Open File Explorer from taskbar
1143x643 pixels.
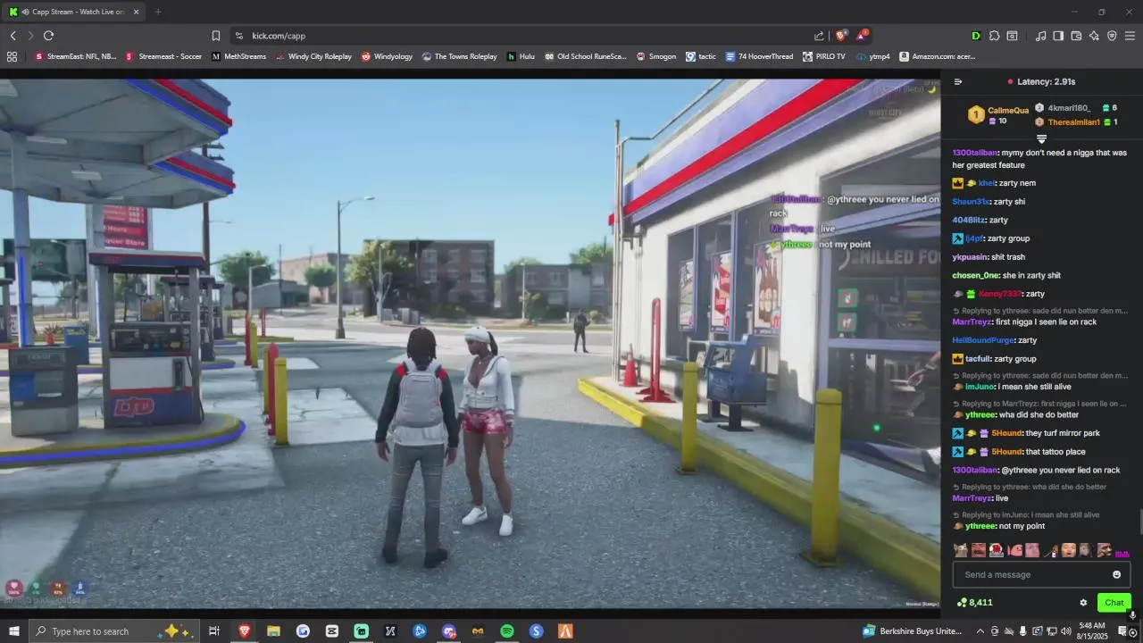[x=273, y=631]
